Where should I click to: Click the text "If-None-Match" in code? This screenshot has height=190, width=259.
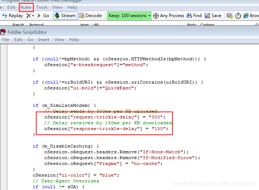(162, 152)
